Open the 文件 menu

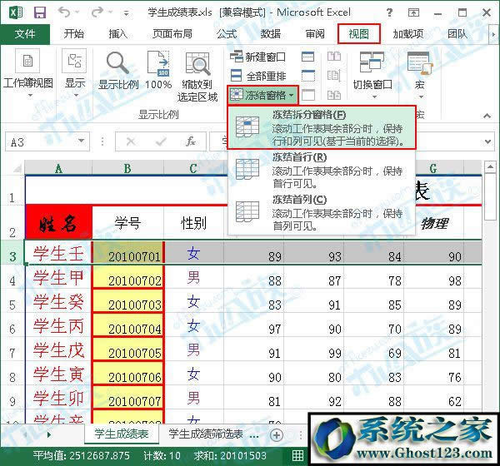tap(25, 34)
